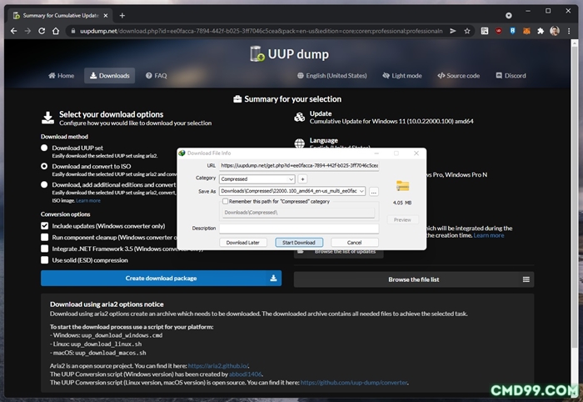This screenshot has height=402, width=583.
Task: Click the MetaMask fox extension icon
Action: (526, 31)
